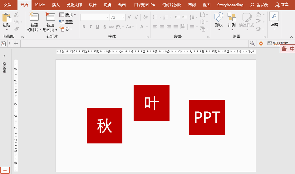Click the line spacing icon

[192, 17]
